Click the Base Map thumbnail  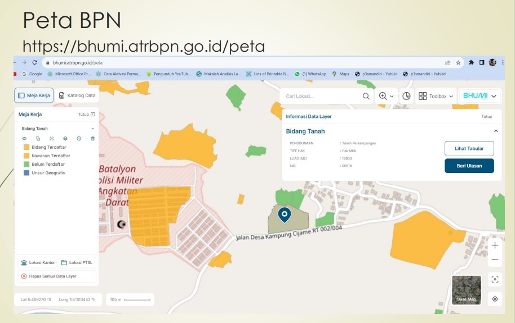click(x=467, y=290)
